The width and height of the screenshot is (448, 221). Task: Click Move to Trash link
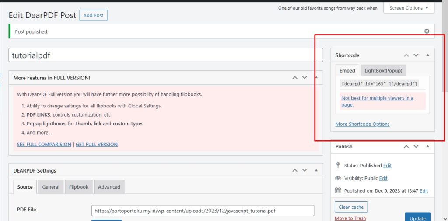pyautogui.click(x=350, y=218)
